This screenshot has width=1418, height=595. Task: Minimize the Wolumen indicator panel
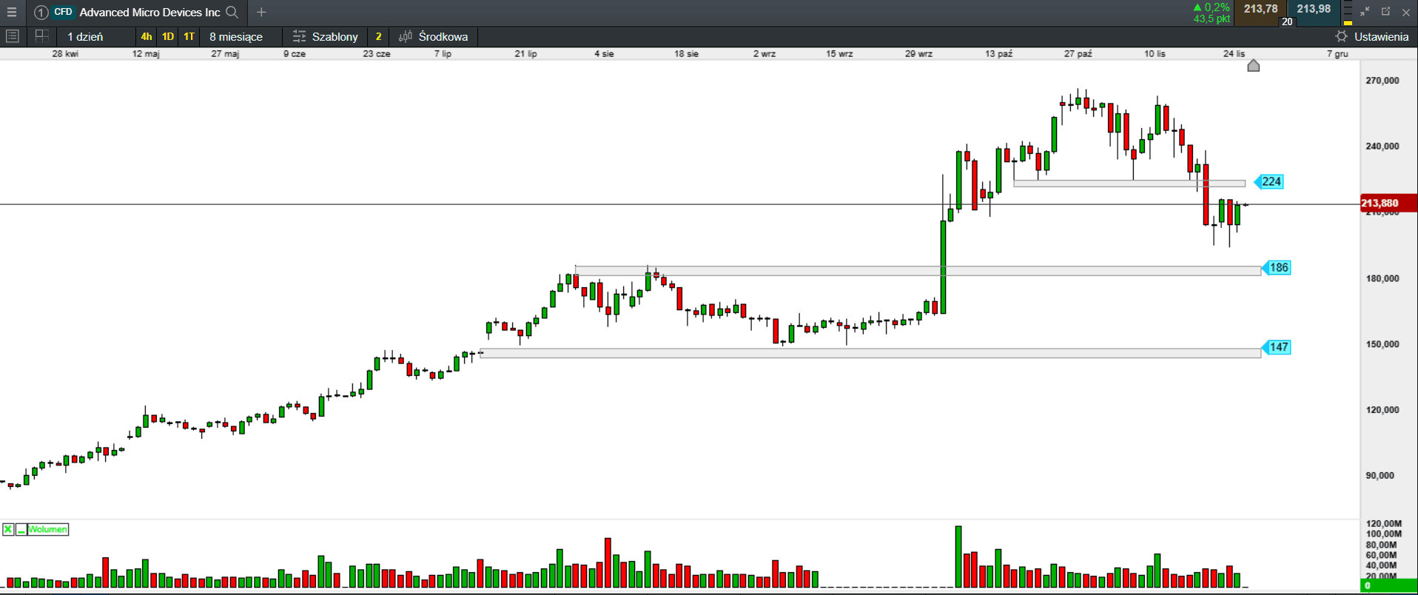pyautogui.click(x=21, y=529)
